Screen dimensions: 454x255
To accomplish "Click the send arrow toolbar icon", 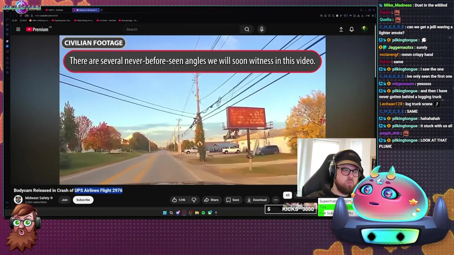I will click(341, 16).
